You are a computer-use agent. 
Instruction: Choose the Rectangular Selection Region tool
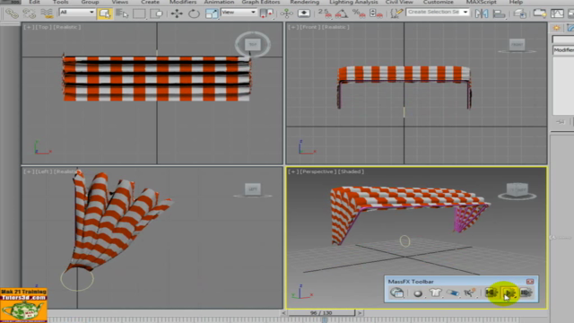(139, 14)
